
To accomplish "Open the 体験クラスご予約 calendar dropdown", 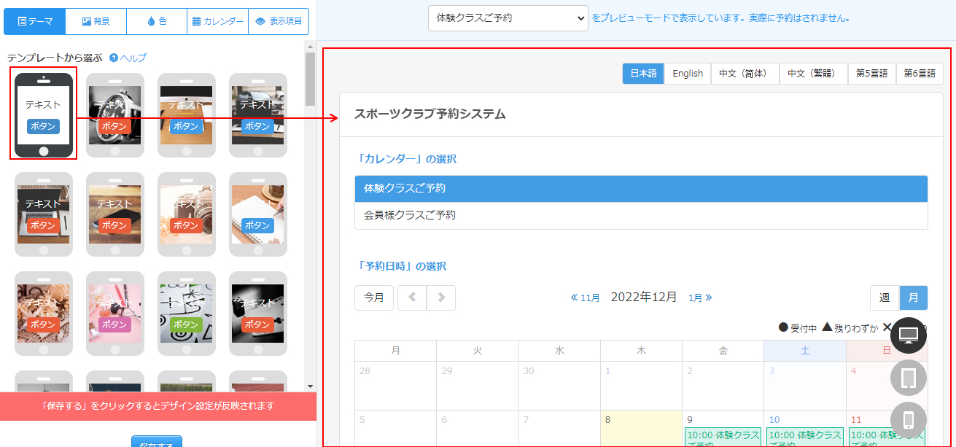I will coord(508,18).
